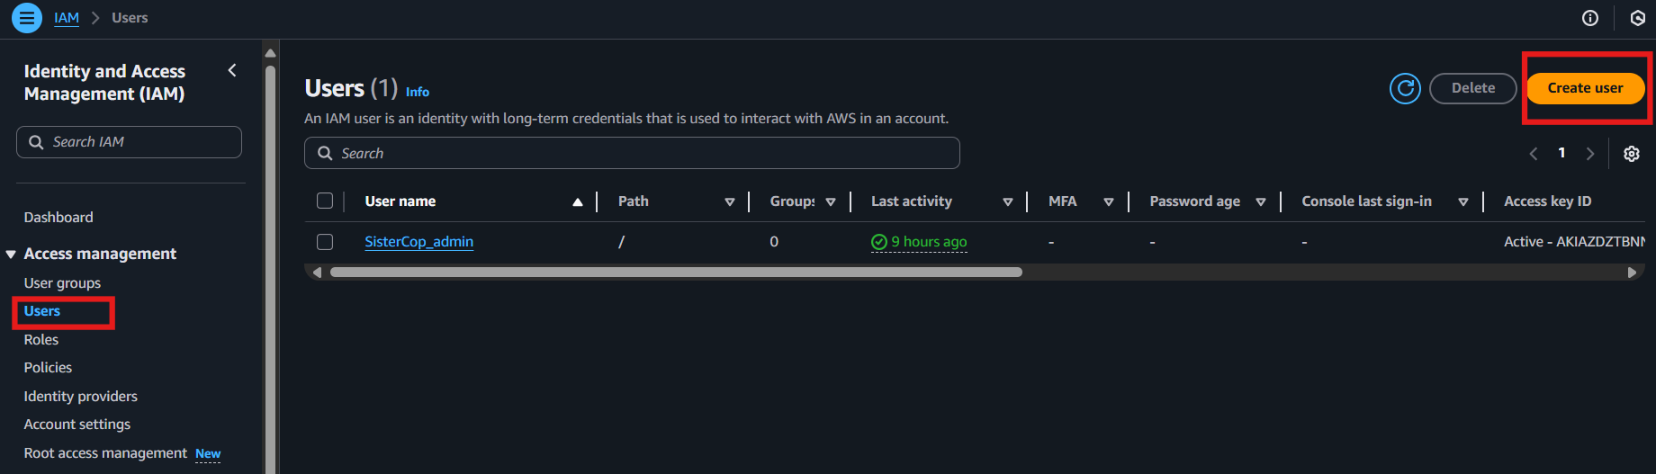Click the Groups count 0 cell
1656x474 pixels.
tap(774, 242)
